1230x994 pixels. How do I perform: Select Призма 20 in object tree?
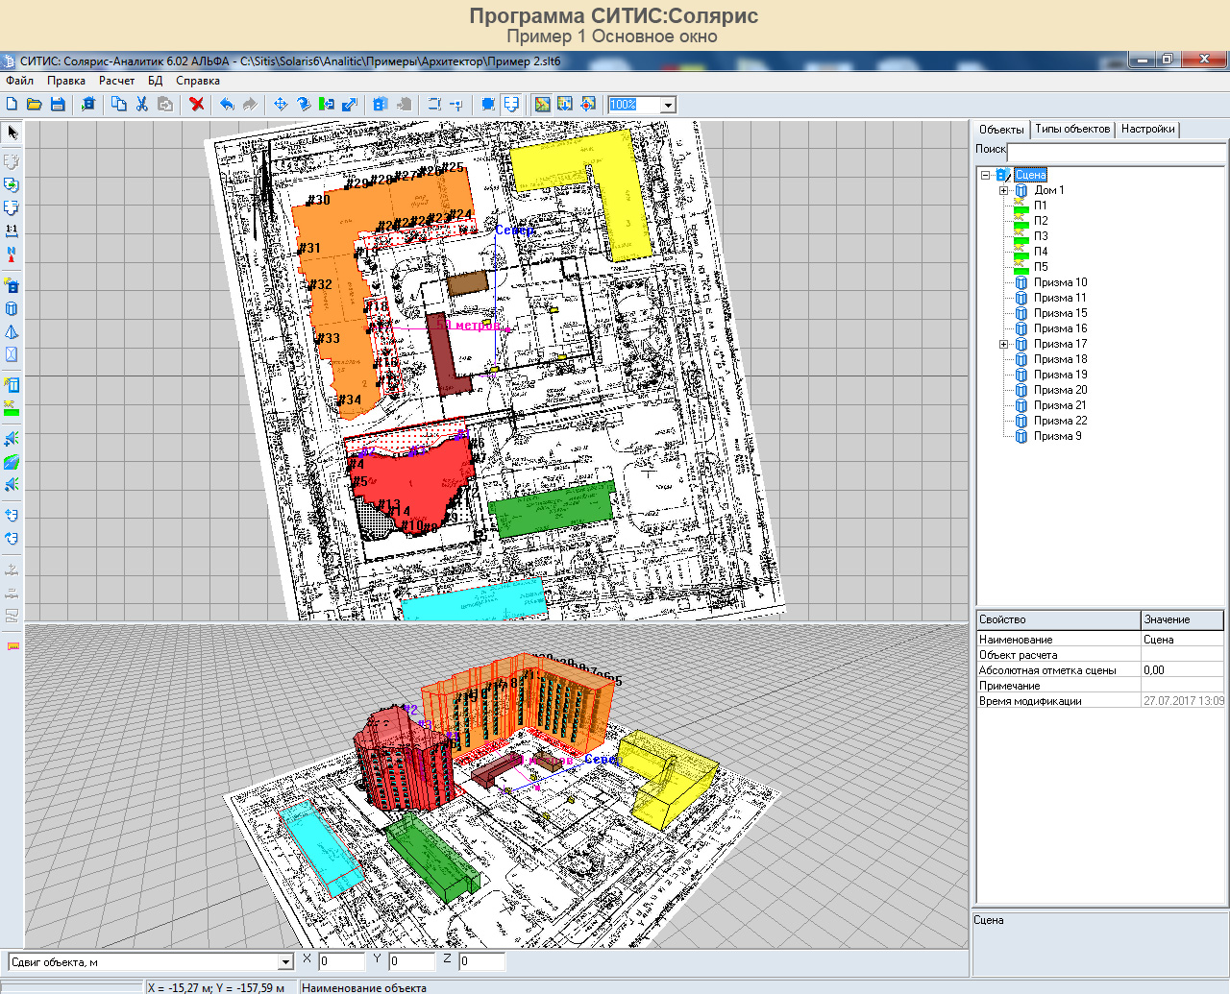coord(1061,390)
